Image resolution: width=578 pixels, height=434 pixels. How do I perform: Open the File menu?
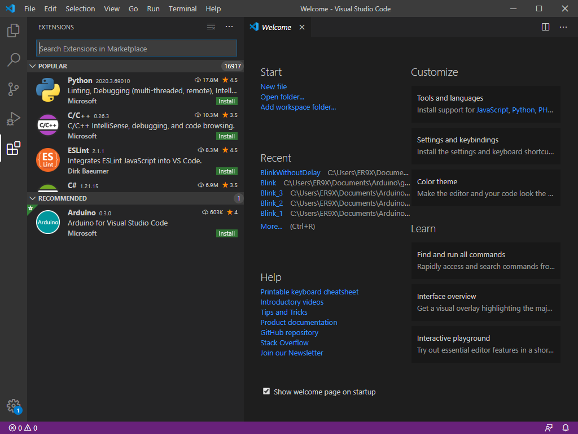(x=30, y=9)
